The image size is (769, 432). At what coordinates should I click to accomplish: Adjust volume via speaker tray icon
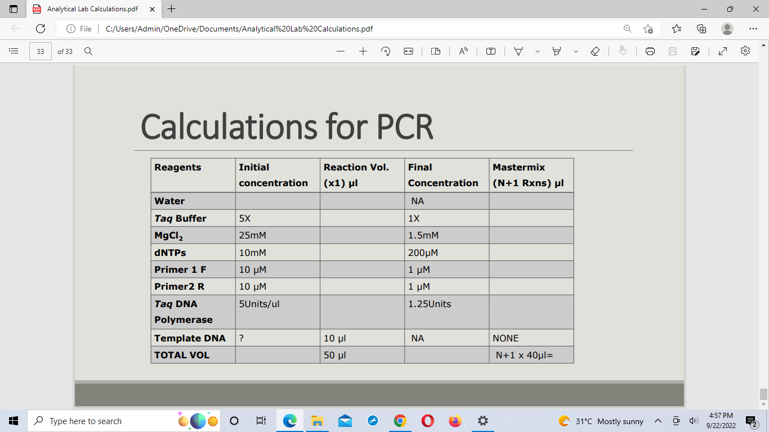click(693, 421)
